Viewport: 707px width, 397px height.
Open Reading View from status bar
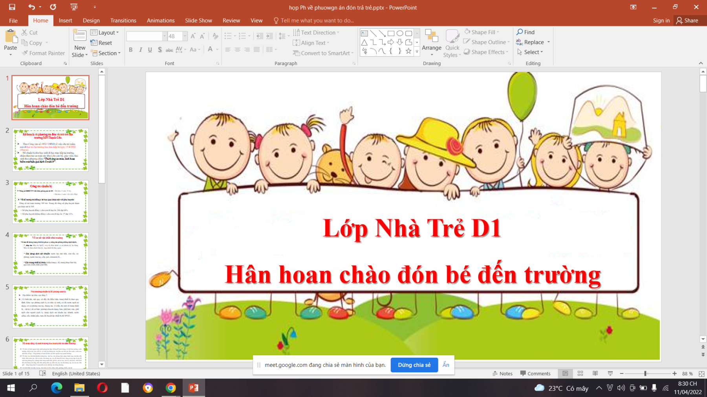tap(595, 373)
